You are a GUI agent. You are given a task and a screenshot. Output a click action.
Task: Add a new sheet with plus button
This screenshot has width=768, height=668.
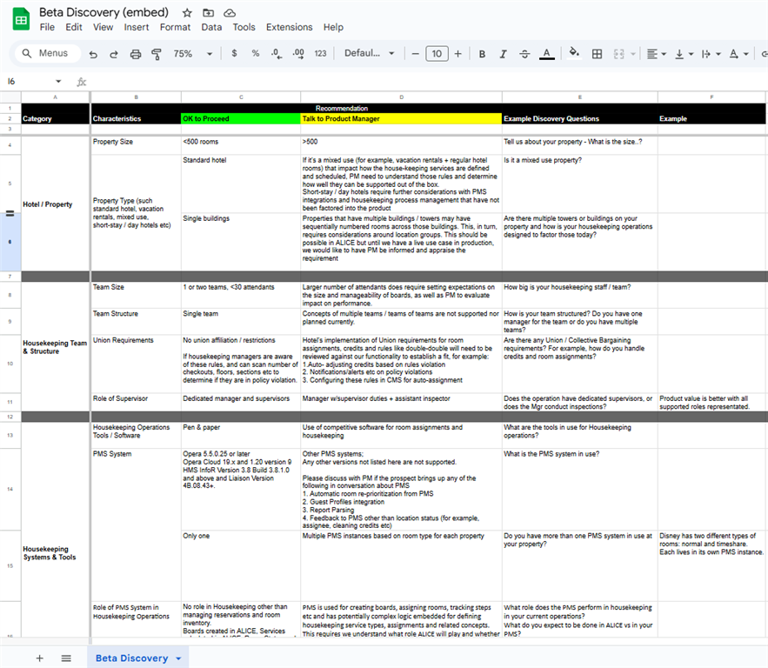39,658
